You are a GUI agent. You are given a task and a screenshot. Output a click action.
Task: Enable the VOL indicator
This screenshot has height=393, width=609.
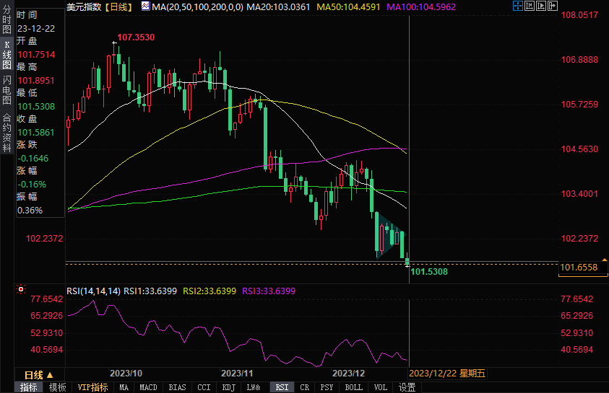click(381, 387)
